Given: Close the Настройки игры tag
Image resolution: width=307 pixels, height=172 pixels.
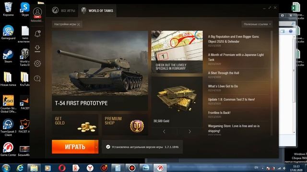Looking at the screenshot, I should coord(78,24).
